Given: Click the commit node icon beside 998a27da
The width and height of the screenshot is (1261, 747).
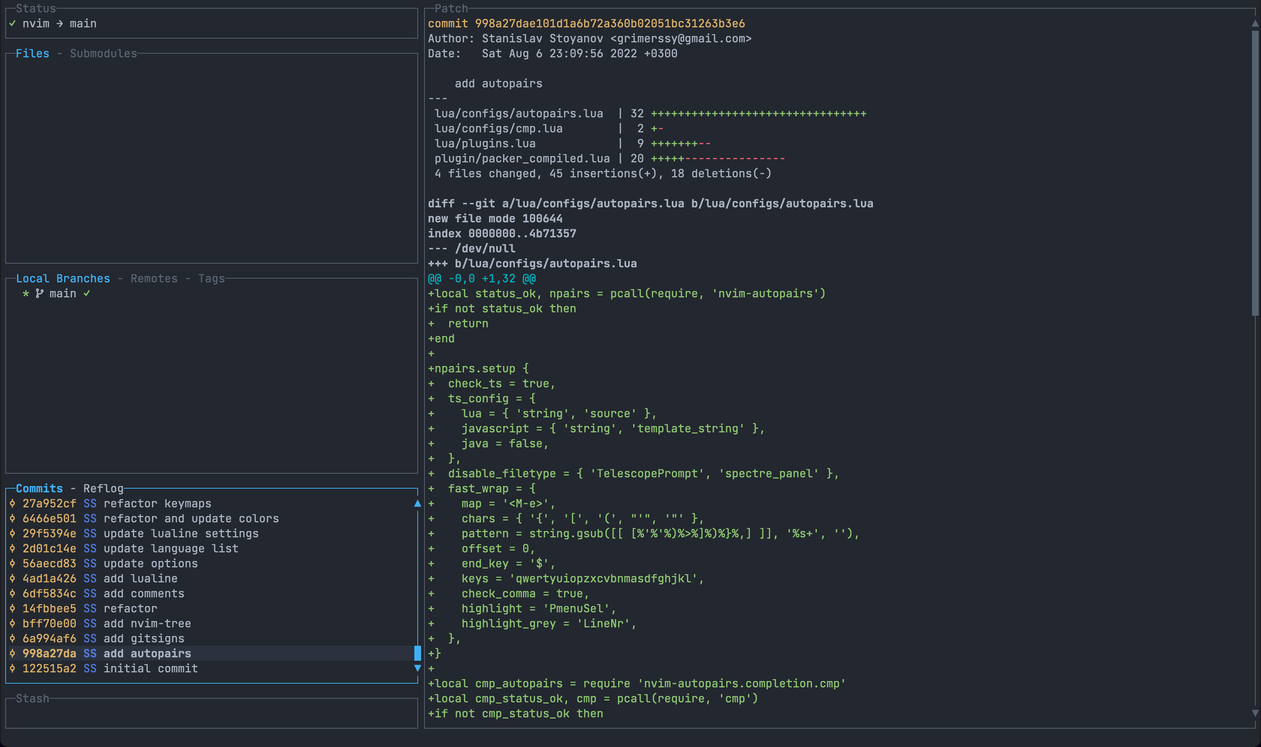Looking at the screenshot, I should point(12,653).
